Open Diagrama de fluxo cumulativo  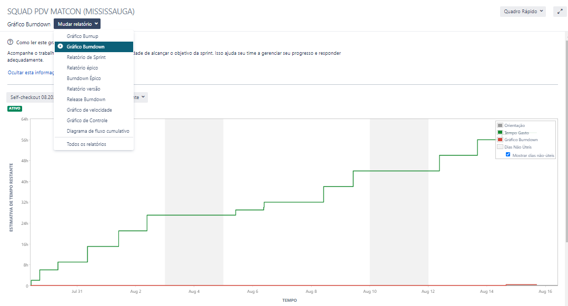98,131
